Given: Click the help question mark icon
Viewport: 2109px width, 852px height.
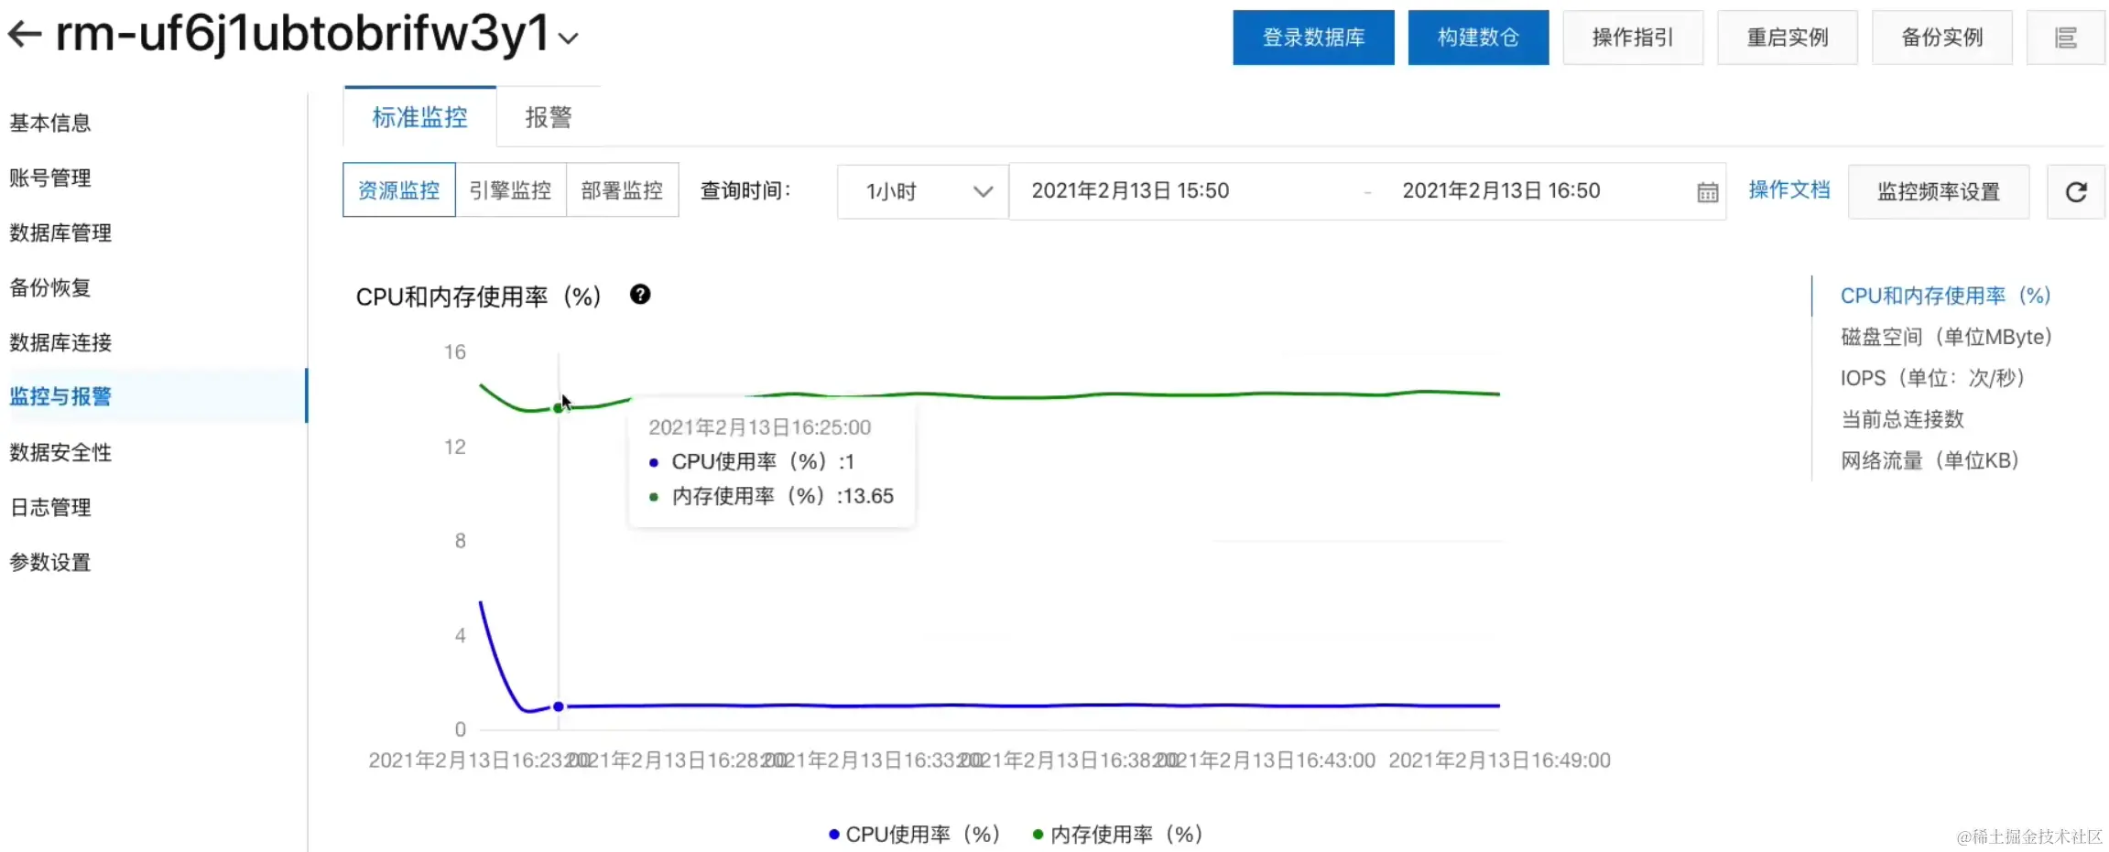Looking at the screenshot, I should [x=640, y=295].
